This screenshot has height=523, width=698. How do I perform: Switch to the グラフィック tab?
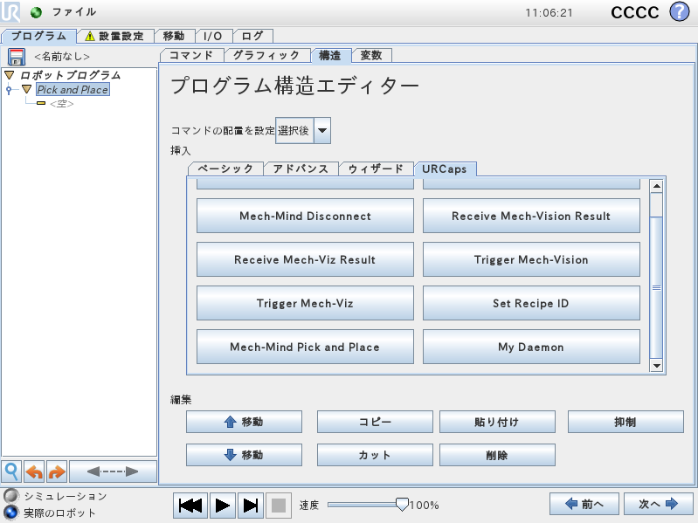coord(266,55)
